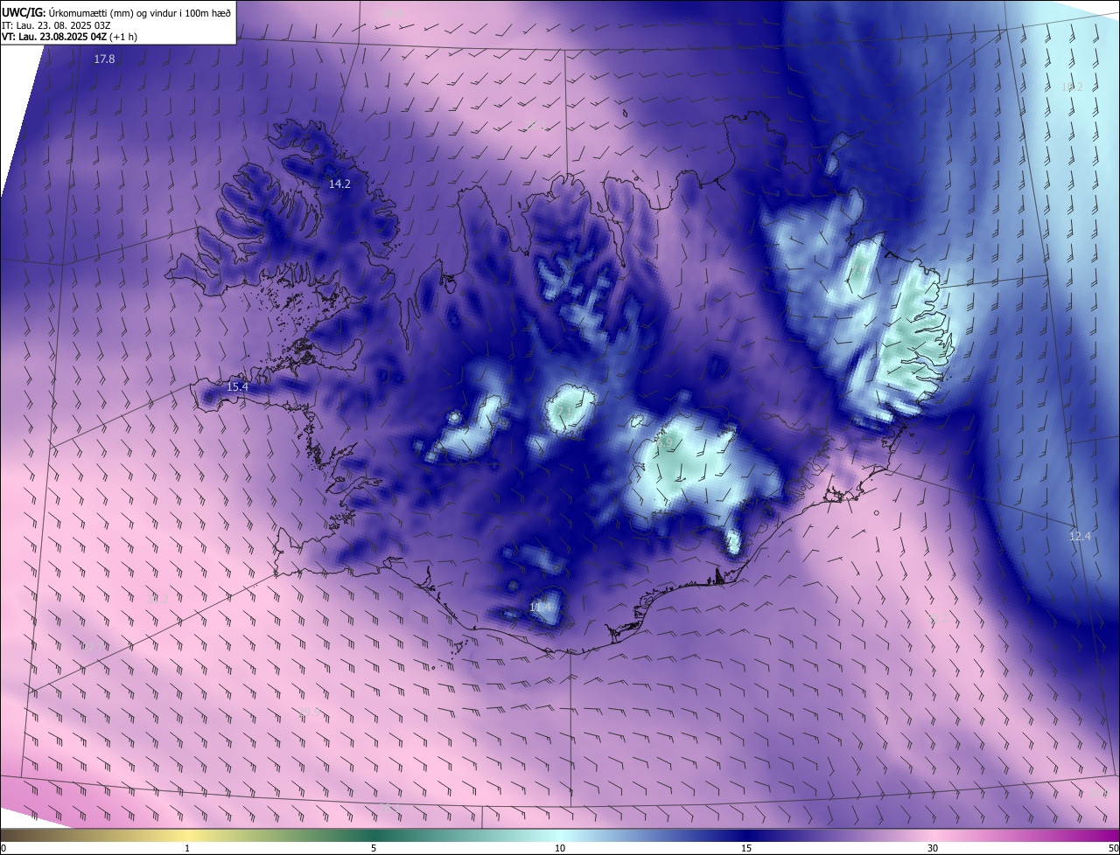The width and height of the screenshot is (1120, 855).
Task: Click the 50 tick on the color scale
Action: point(1113,848)
